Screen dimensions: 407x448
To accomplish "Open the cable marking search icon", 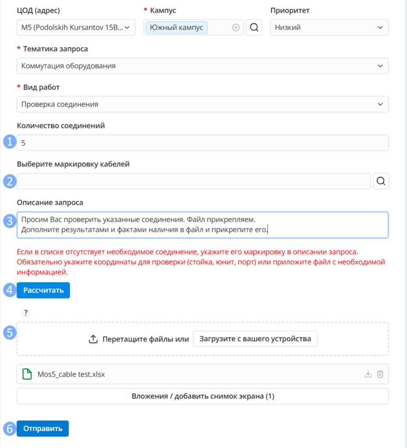I will click(x=381, y=181).
